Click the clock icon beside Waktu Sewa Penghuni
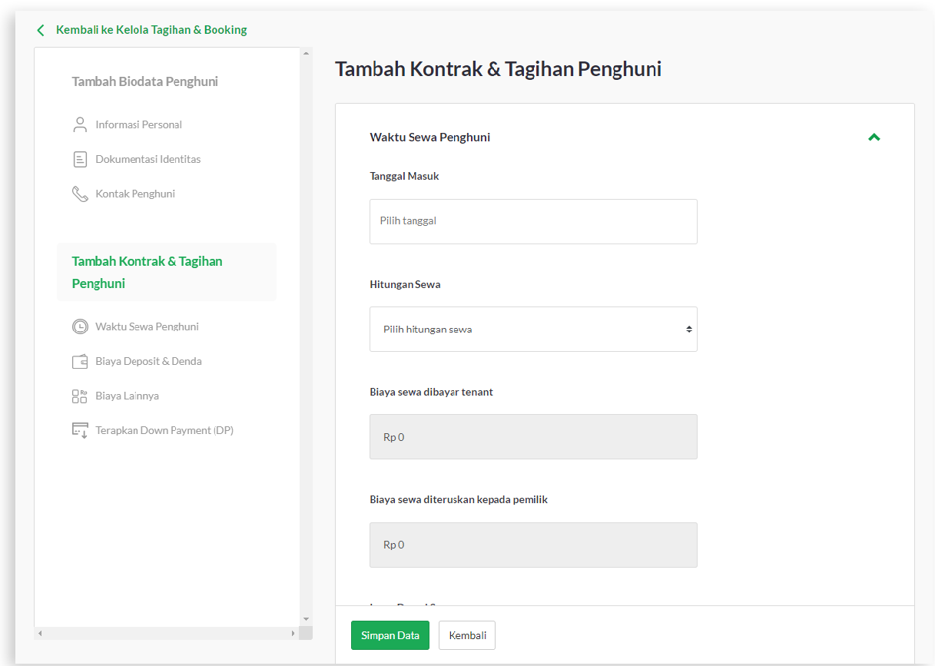 80,326
